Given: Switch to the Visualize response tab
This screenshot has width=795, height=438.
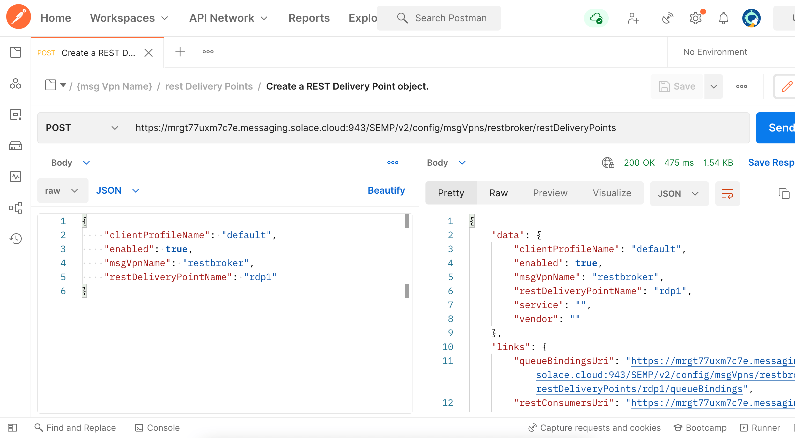Looking at the screenshot, I should pos(612,193).
